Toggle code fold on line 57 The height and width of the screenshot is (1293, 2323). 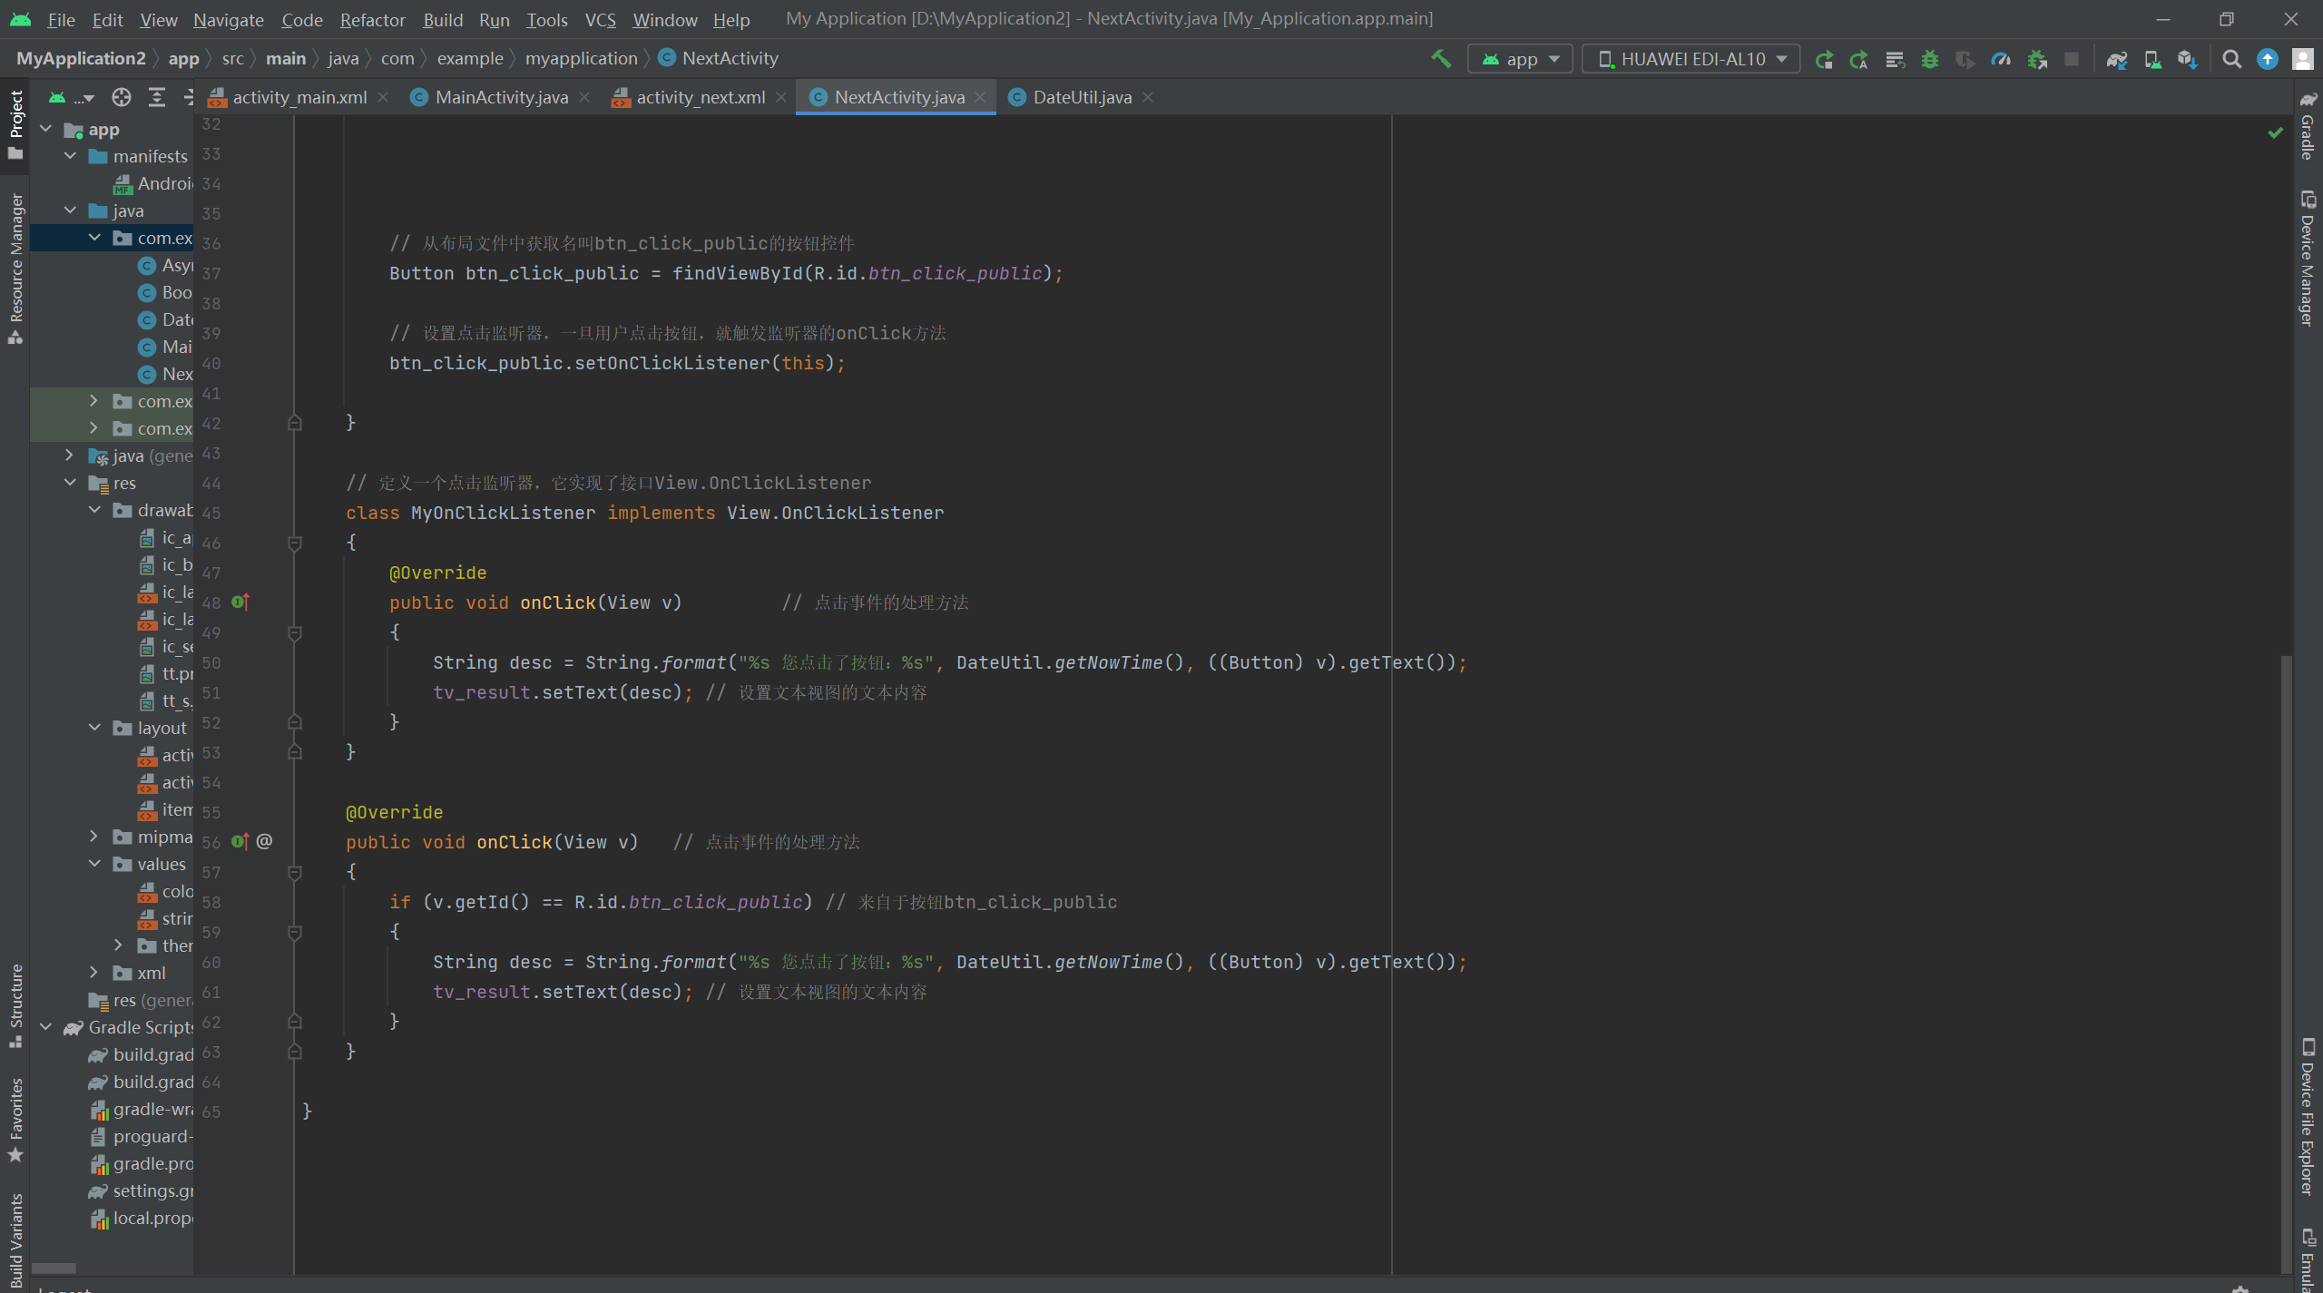(x=295, y=872)
